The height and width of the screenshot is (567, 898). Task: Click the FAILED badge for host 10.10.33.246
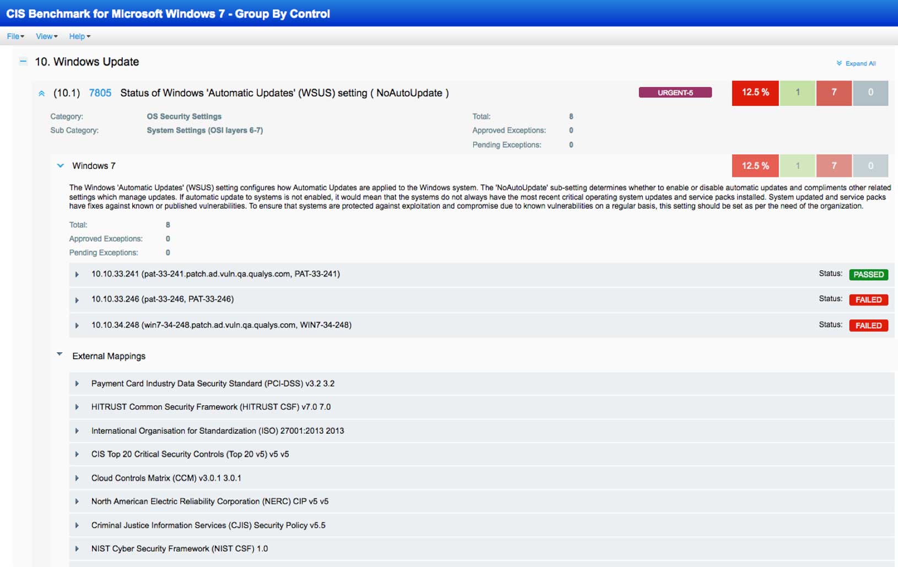coord(869,299)
